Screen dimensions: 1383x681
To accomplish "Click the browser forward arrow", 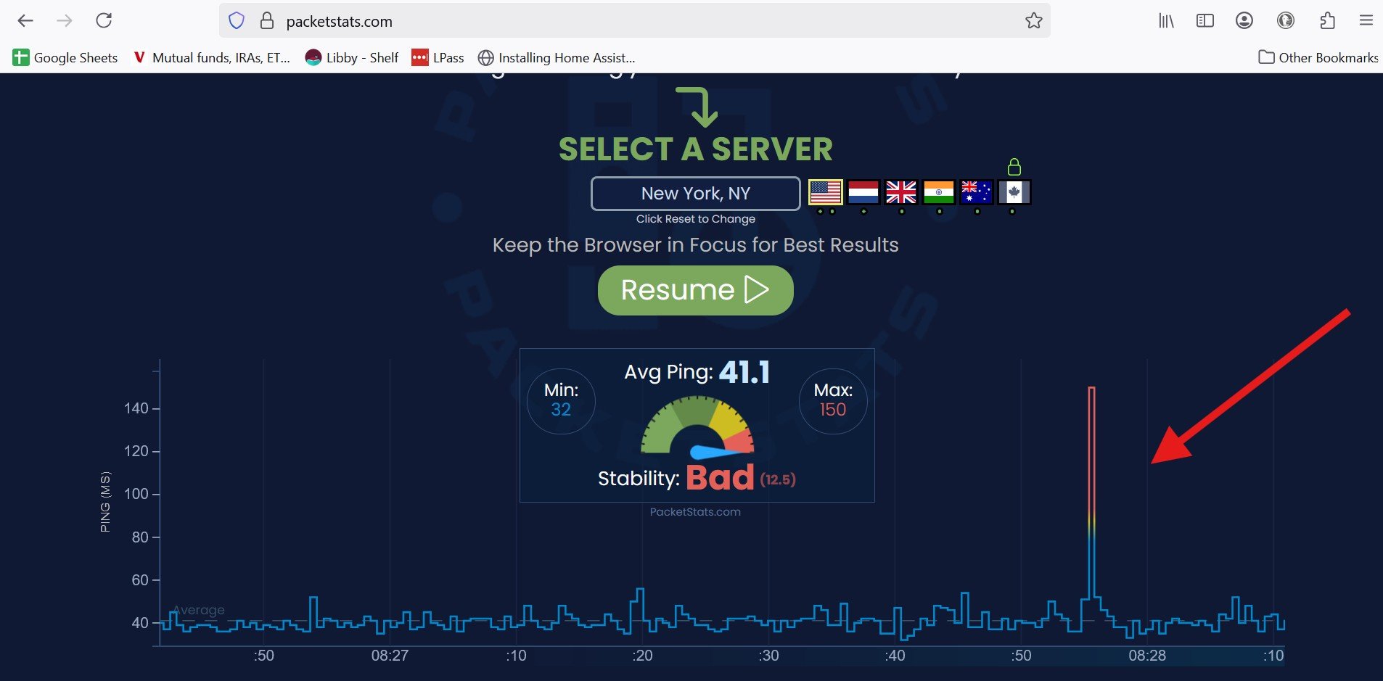I will click(65, 21).
